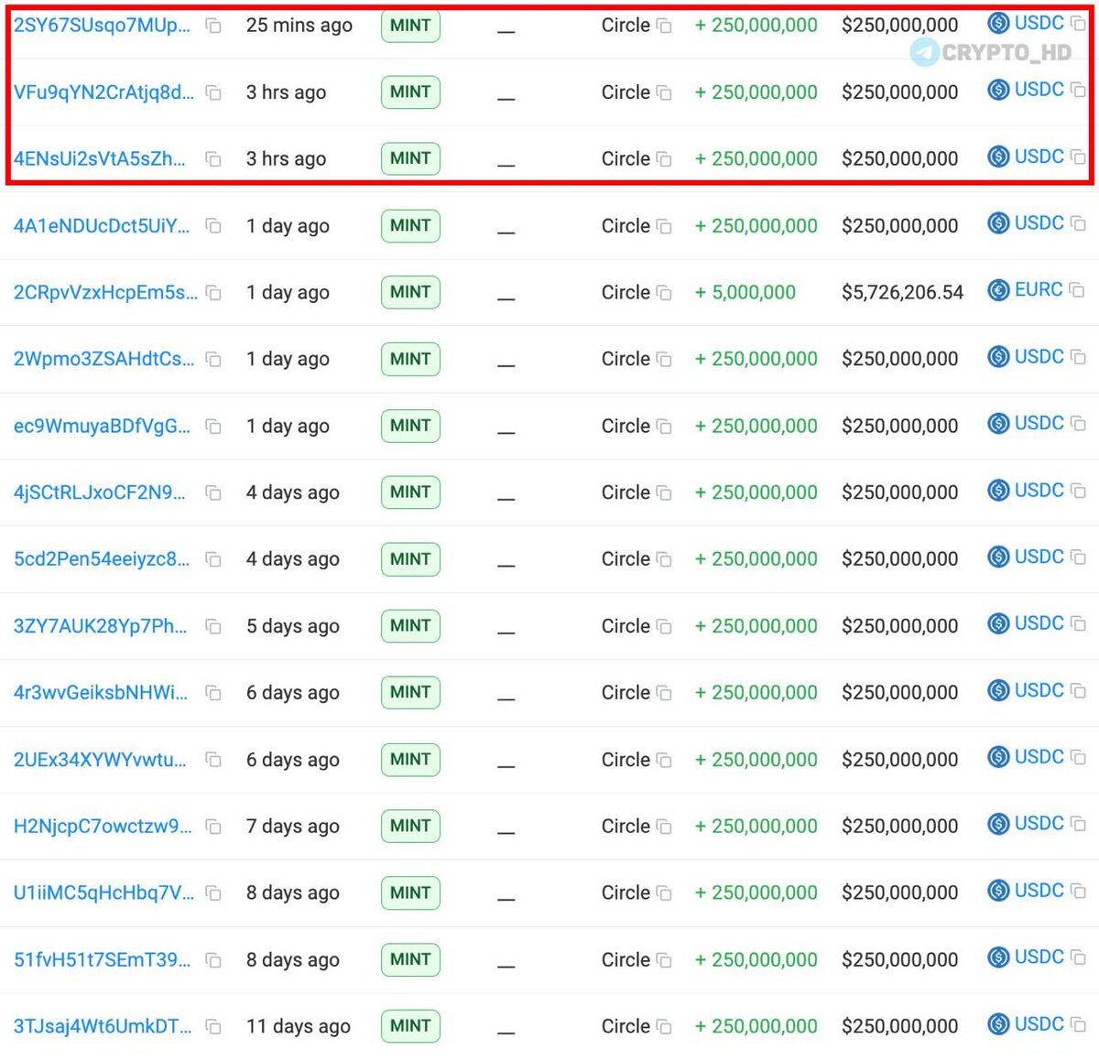Image resolution: width=1099 pixels, height=1060 pixels.
Task: Copy the 5cd2Pen54eeiyzc8 signature hash
Action: (213, 559)
